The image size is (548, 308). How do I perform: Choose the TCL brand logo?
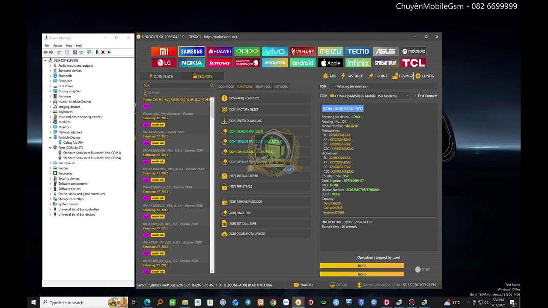click(414, 63)
